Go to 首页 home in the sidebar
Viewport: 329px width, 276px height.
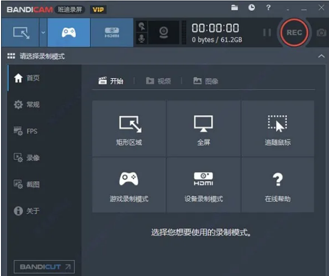(44, 78)
